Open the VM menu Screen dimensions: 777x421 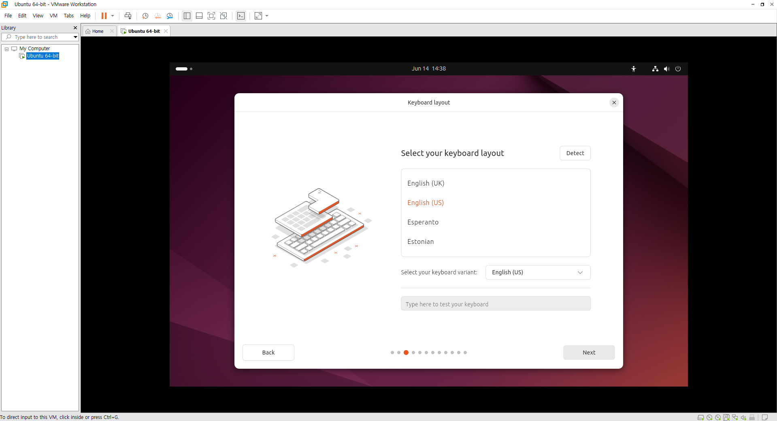53,16
